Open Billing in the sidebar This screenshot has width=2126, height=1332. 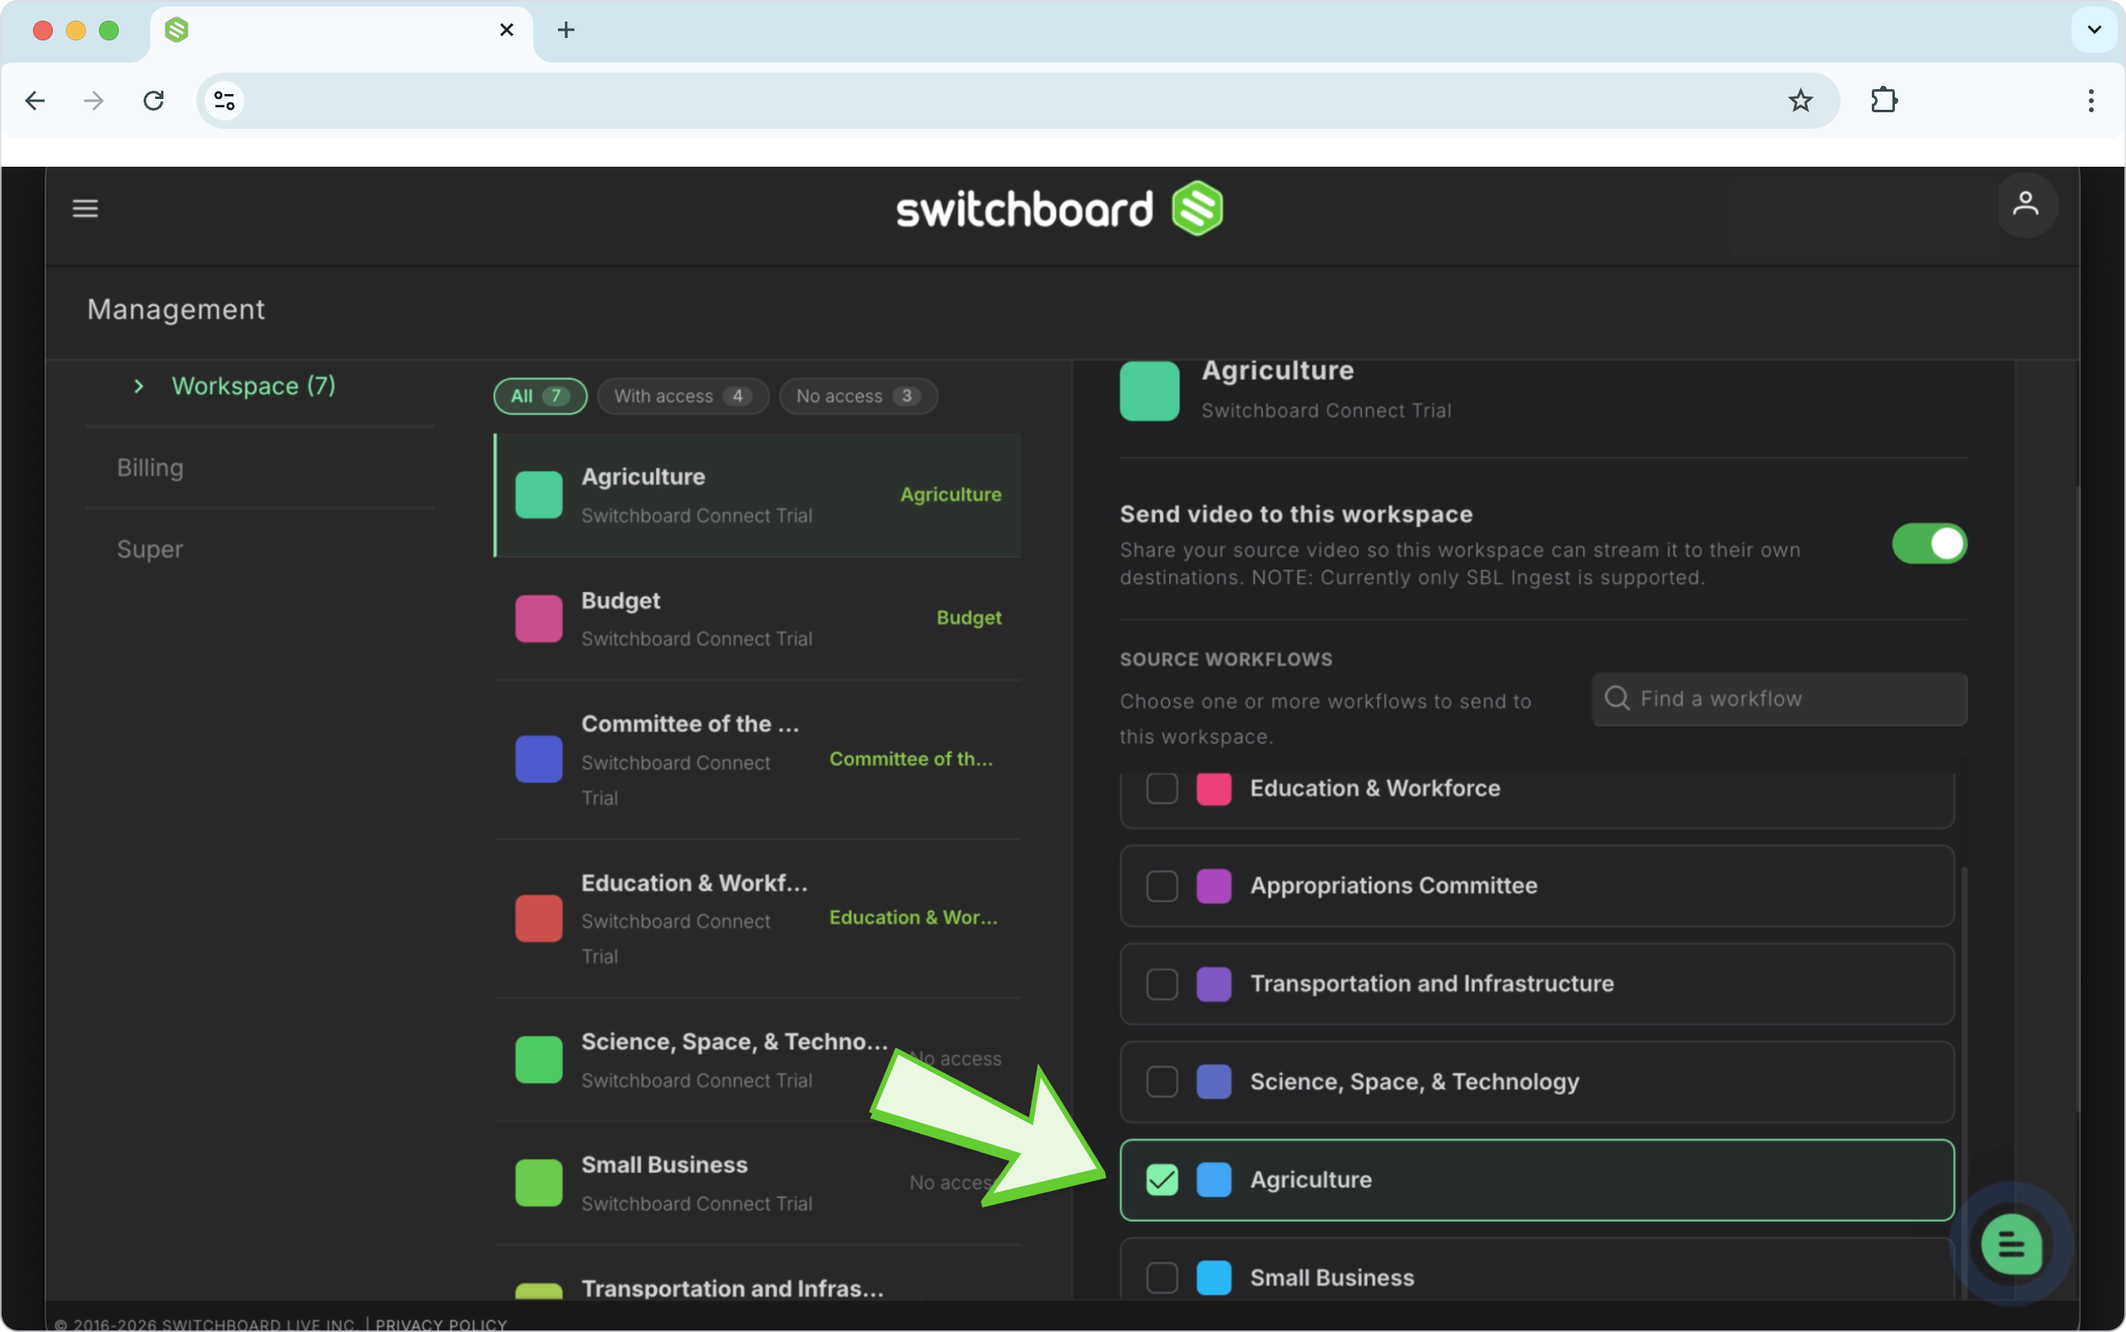click(150, 468)
